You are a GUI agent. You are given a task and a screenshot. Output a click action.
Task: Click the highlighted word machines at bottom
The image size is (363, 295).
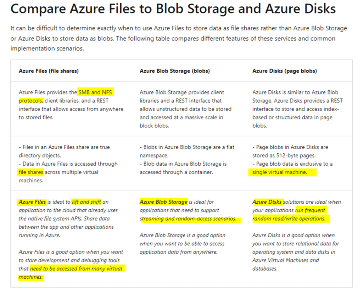31,277
